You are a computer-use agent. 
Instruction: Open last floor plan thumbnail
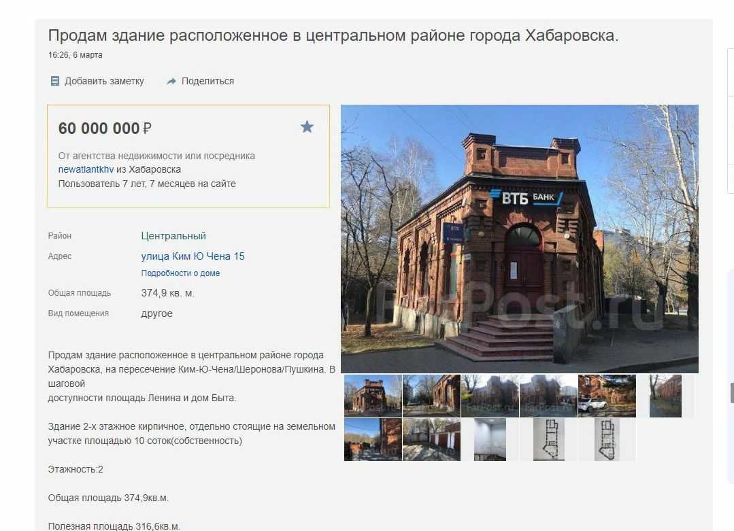coord(607,440)
